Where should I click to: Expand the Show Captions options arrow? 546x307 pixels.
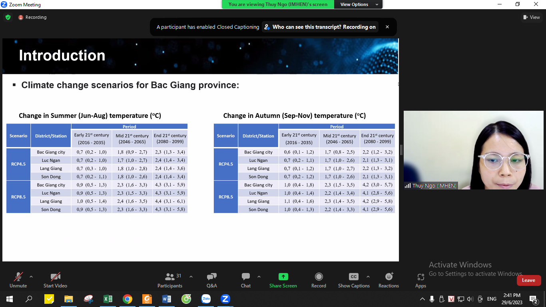point(368,277)
